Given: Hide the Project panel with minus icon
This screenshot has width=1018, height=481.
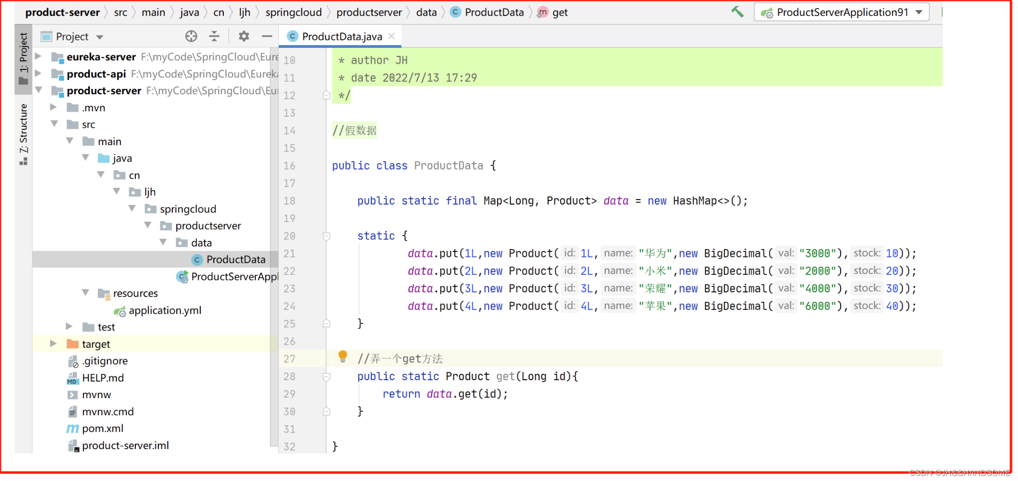Looking at the screenshot, I should click(268, 36).
